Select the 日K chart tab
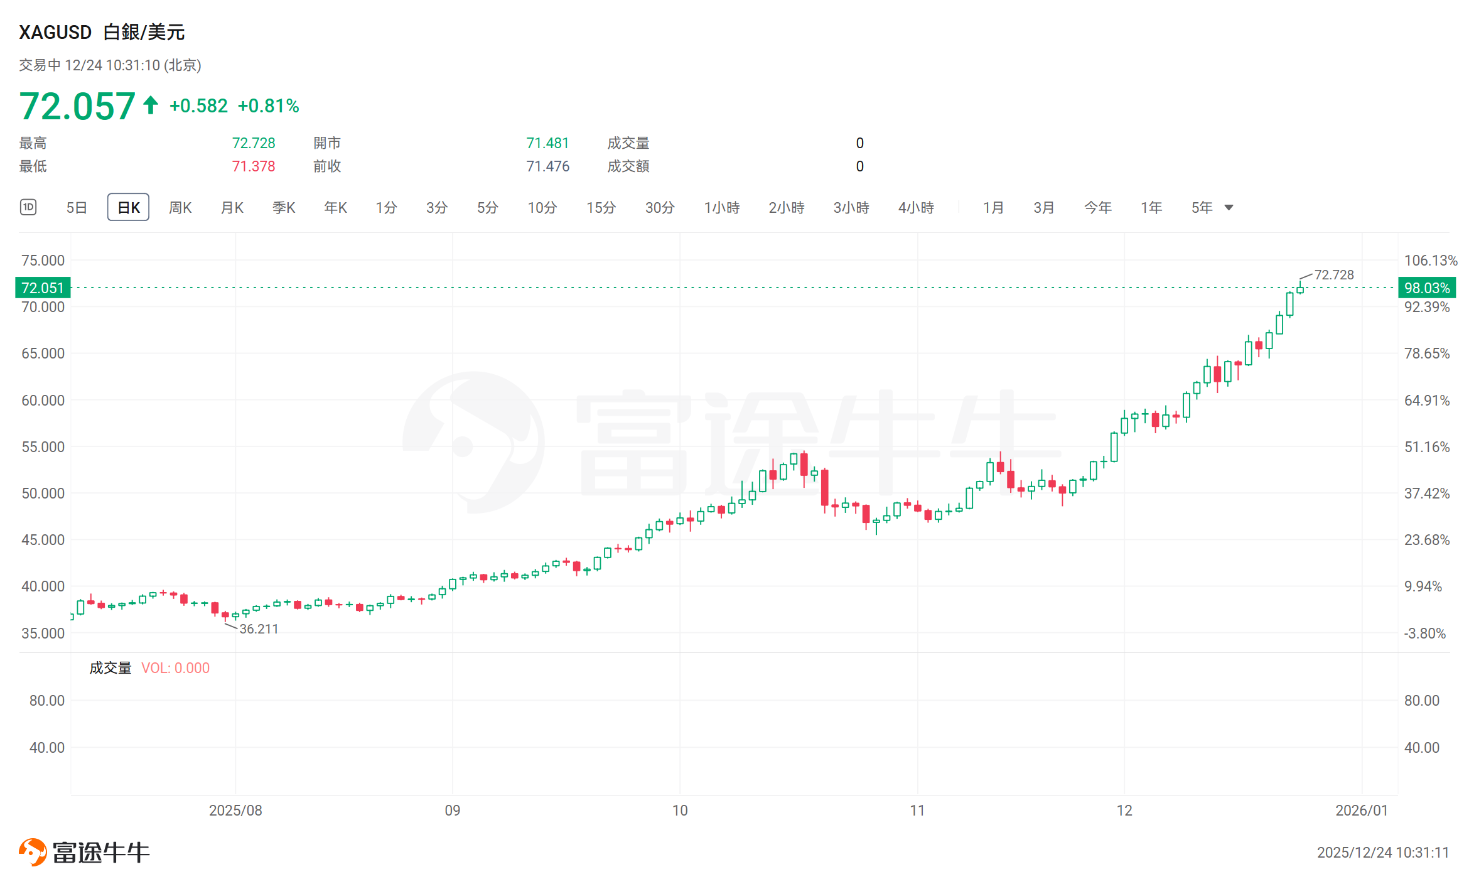Viewport: 1469px width, 884px height. 128,208
